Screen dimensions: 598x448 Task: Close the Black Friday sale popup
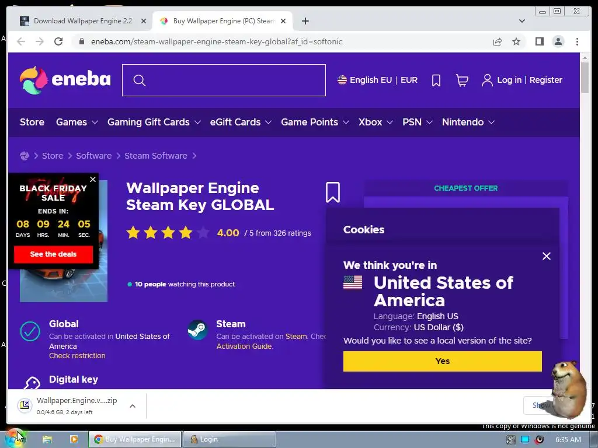tap(93, 179)
